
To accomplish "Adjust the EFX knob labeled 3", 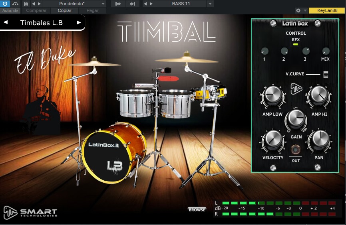I will coord(306,51).
